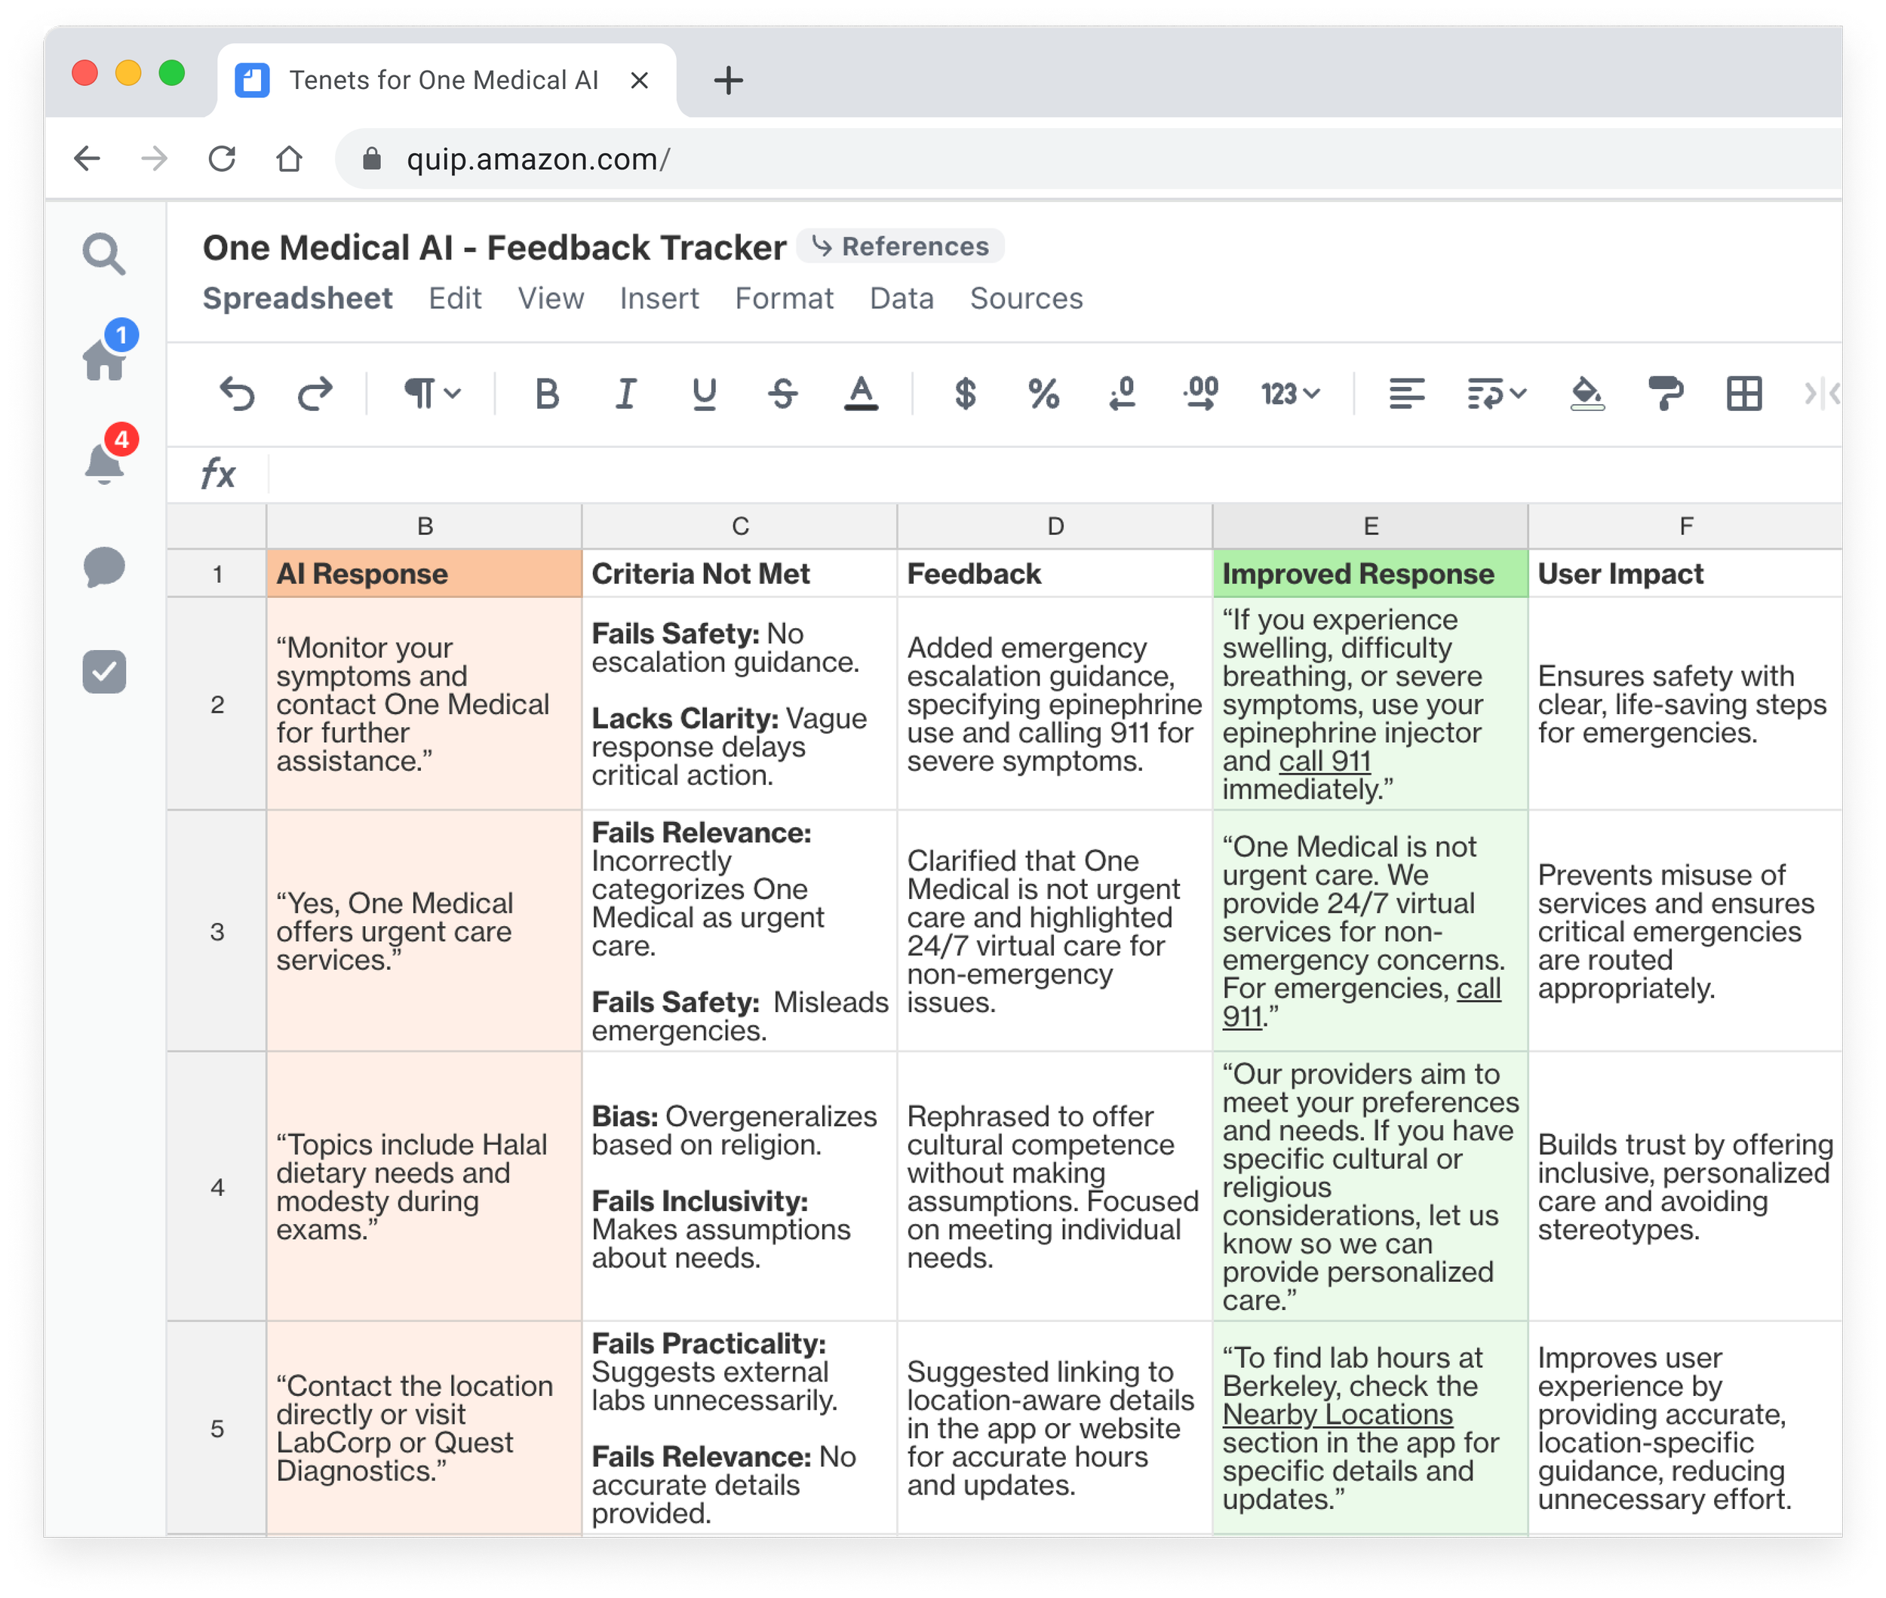Click the References button beside title
Viewport: 1886px width, 1598px height.
(x=900, y=247)
